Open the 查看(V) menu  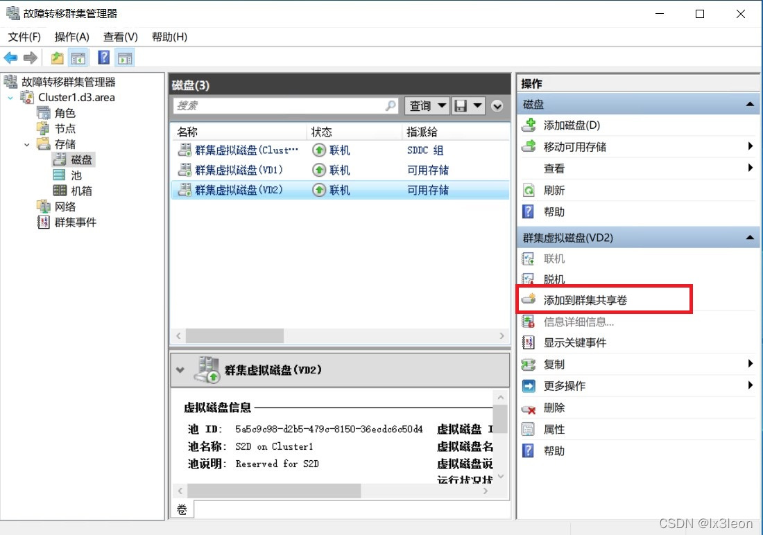[x=120, y=37]
